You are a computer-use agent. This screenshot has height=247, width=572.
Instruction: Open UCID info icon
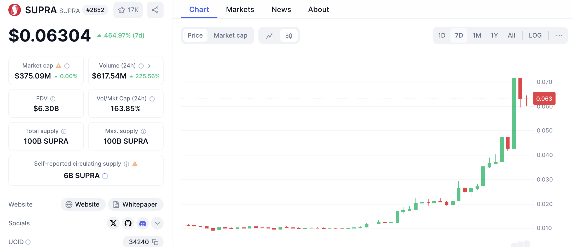[x=28, y=242]
